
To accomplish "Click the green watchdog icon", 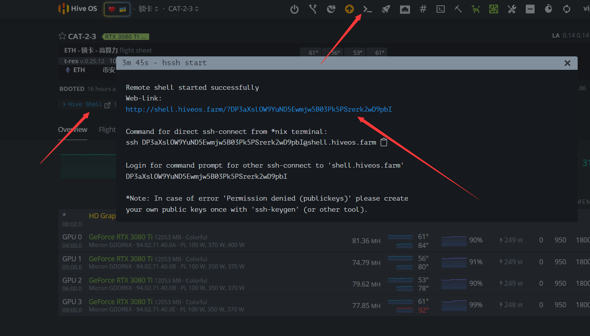I will click(476, 9).
